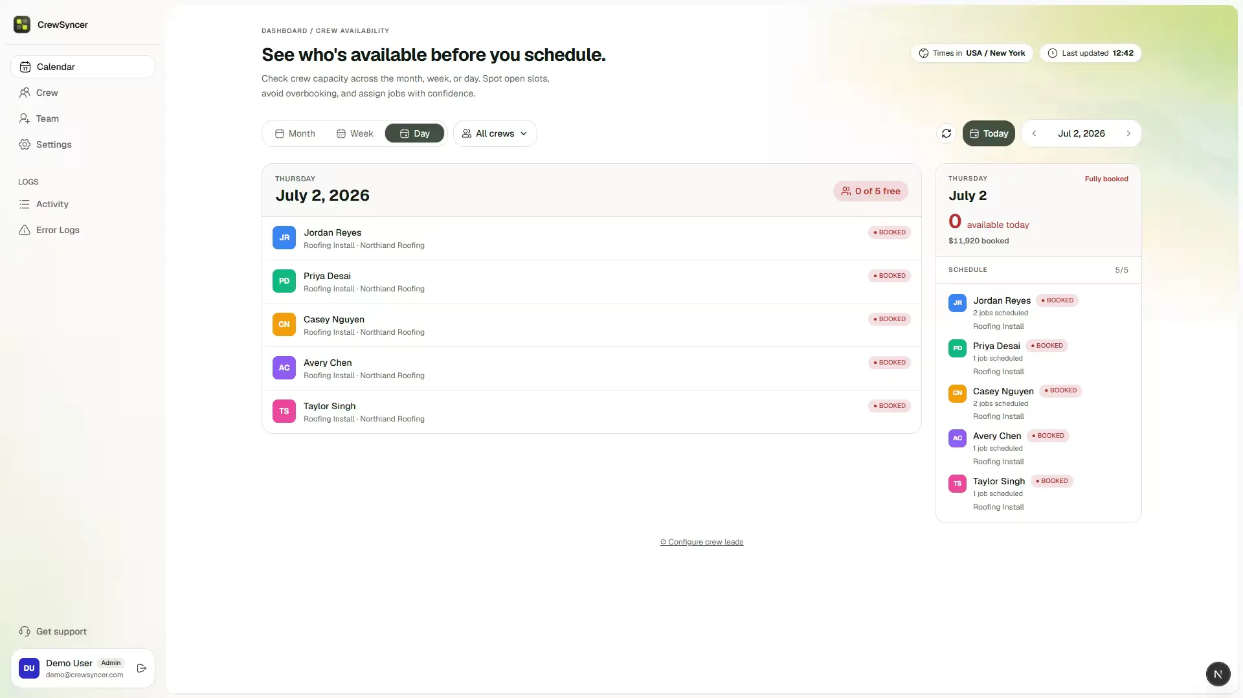
Task: Click the 5/5 schedule count
Action: coord(1121,270)
